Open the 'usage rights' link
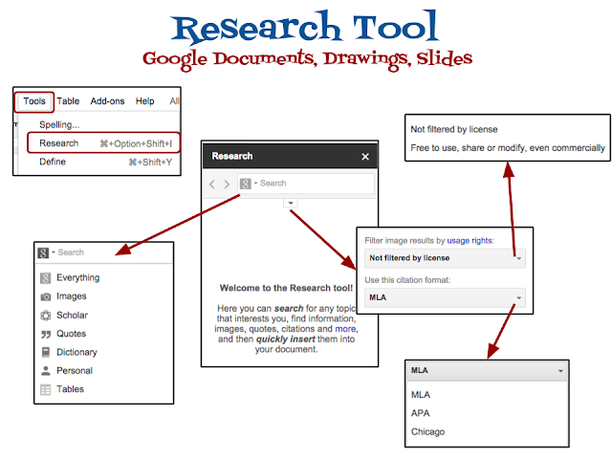The height and width of the screenshot is (459, 612). pos(470,241)
